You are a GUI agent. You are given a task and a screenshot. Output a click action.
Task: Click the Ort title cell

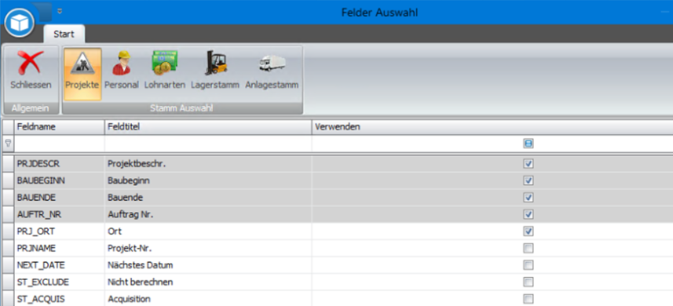point(208,231)
